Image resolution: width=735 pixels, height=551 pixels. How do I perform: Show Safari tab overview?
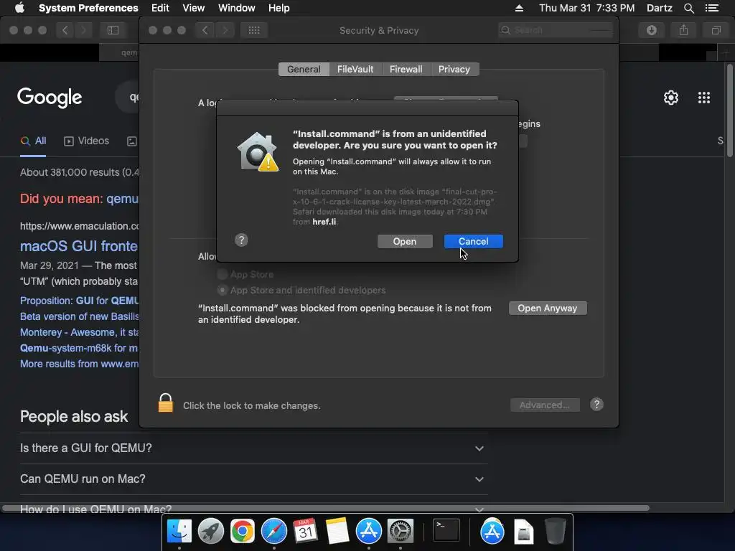click(x=716, y=30)
